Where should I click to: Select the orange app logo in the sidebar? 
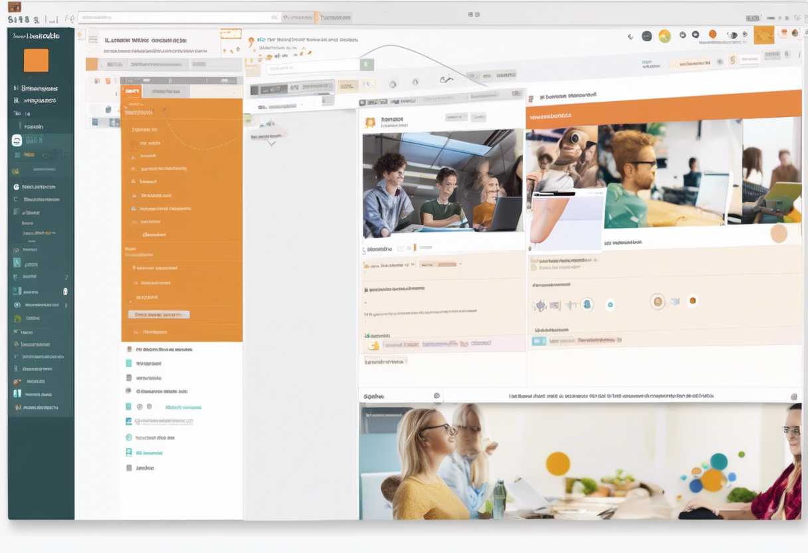coord(37,60)
